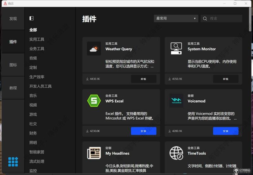Click the 4350.1K download count text
Screen dimensions: 253x175
(177, 79)
